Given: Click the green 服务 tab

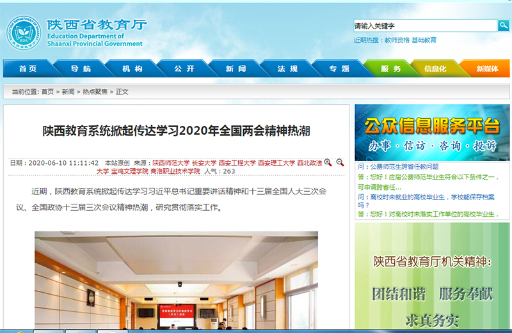Looking at the screenshot, I should click(x=390, y=69).
